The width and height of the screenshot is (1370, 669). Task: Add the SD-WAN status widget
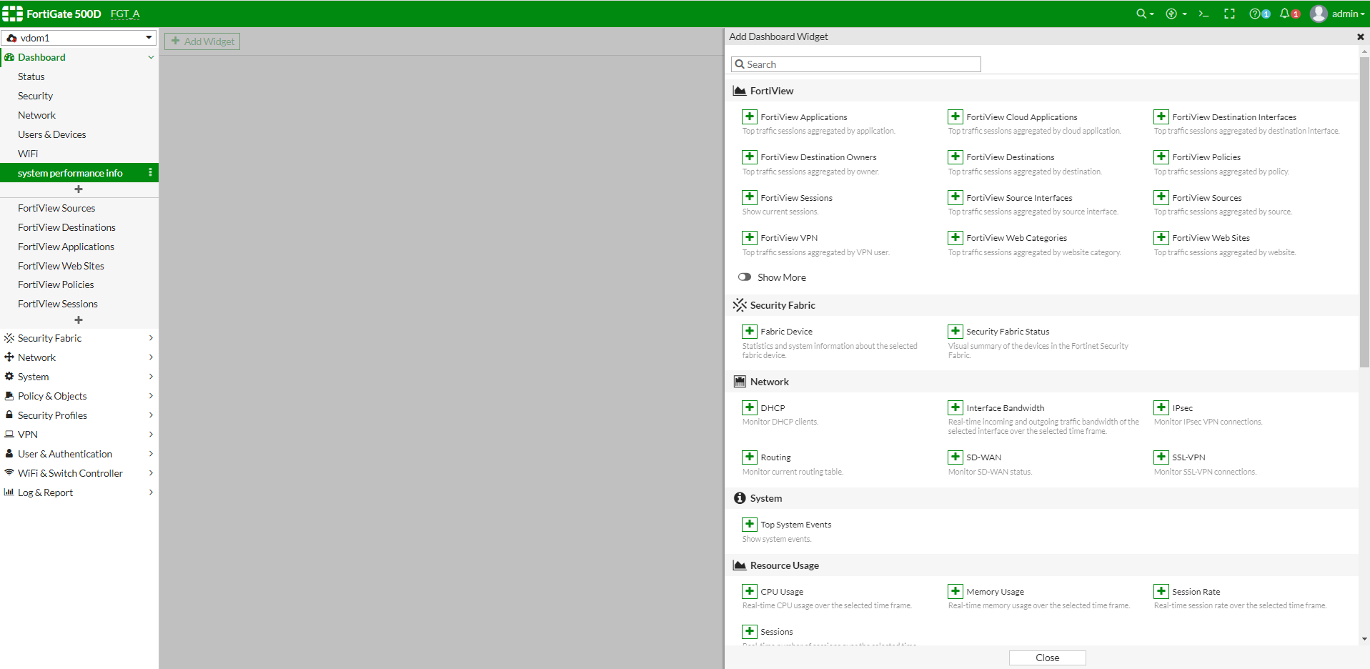955,457
